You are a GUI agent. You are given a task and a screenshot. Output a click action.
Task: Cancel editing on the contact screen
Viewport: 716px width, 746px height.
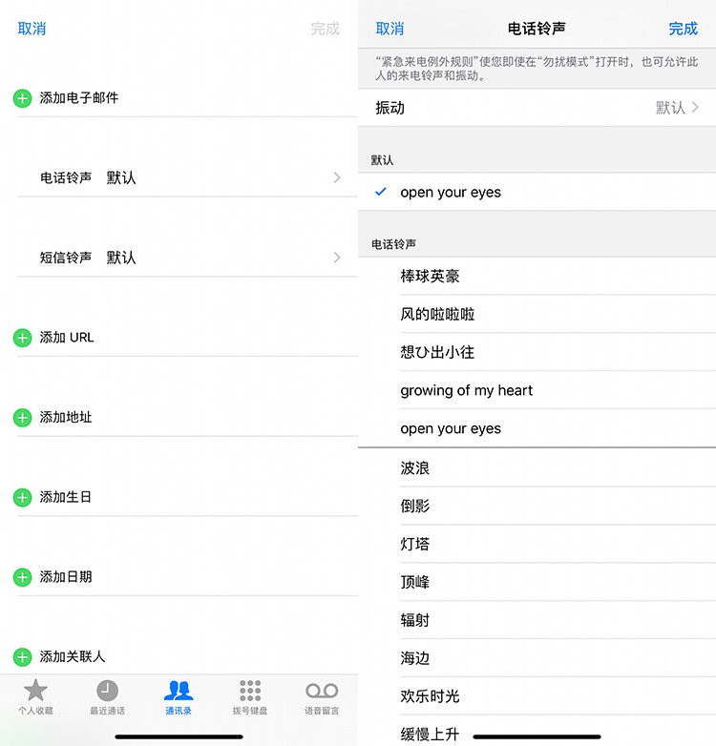tap(32, 29)
